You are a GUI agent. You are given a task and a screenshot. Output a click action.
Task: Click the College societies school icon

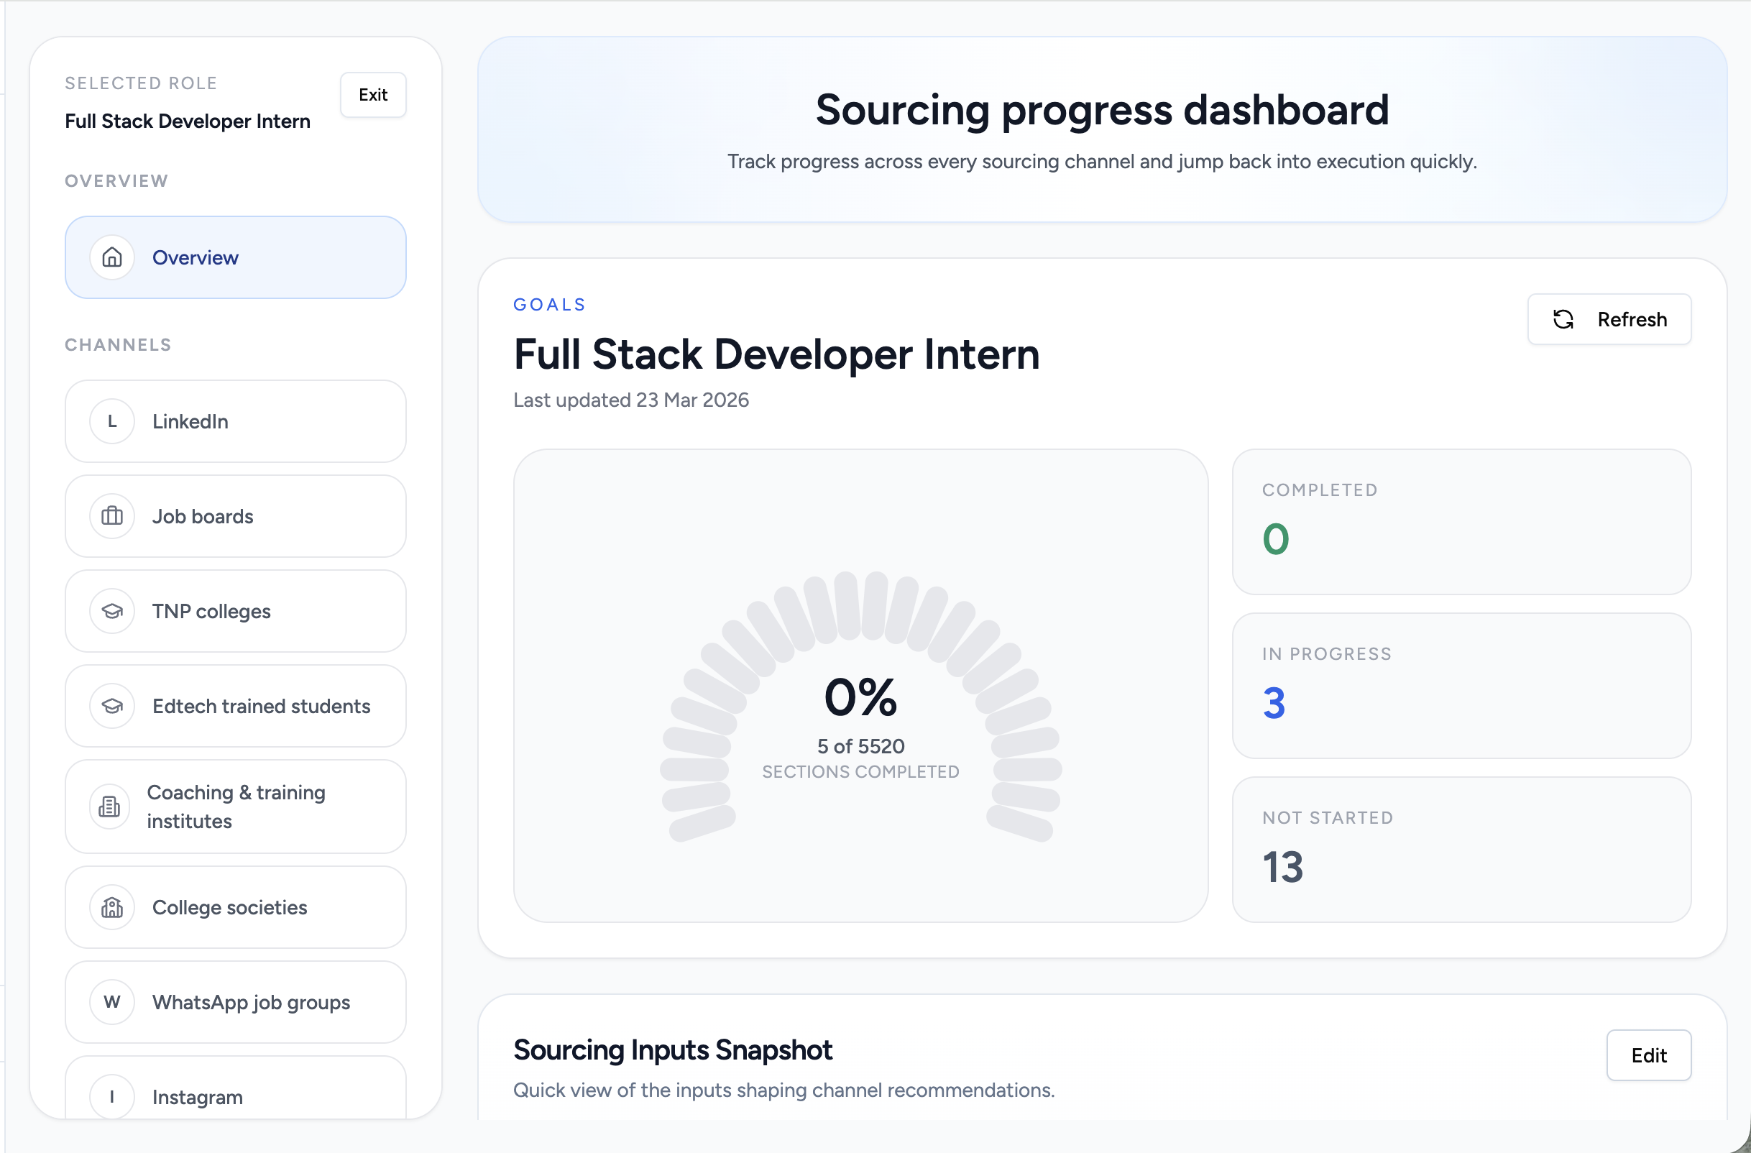click(x=112, y=908)
